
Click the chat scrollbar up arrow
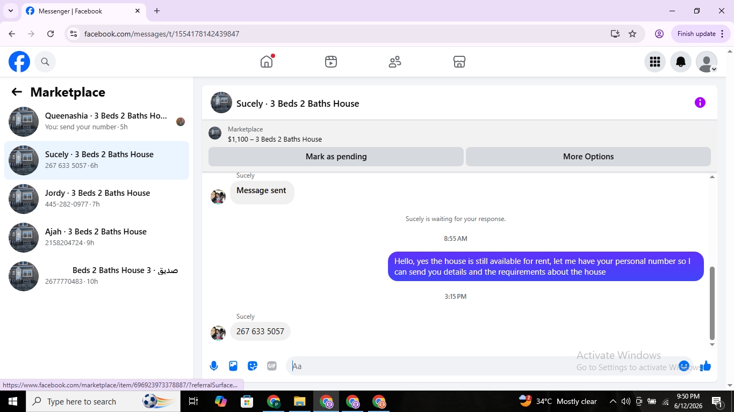pos(713,177)
